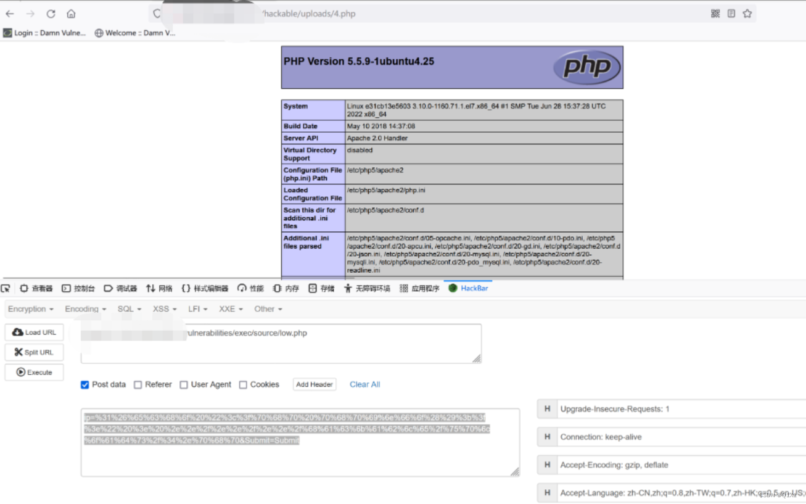Screen dimensions: 806x504
Task: Expand the Encryption dropdown
Action: [30, 309]
